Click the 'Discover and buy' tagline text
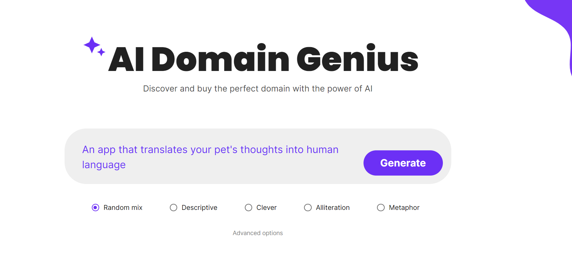This screenshot has height=261, width=572. pyautogui.click(x=258, y=88)
